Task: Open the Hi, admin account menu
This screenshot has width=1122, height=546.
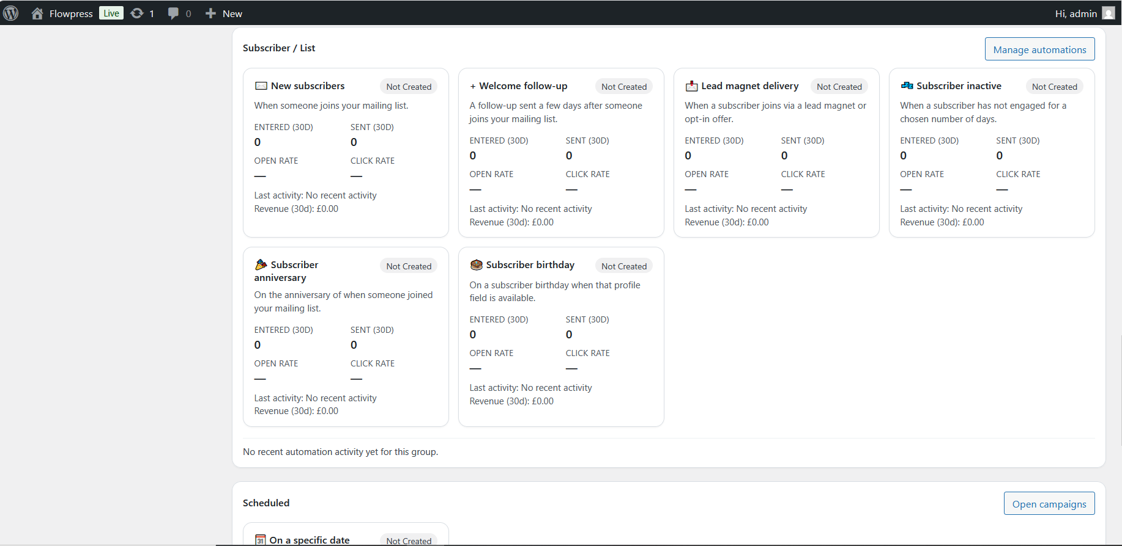Action: tap(1085, 13)
